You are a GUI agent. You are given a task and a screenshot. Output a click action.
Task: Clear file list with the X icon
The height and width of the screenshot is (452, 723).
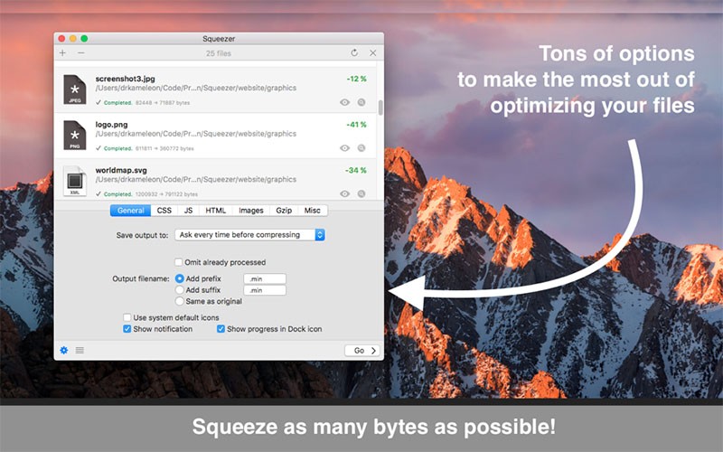coord(372,53)
